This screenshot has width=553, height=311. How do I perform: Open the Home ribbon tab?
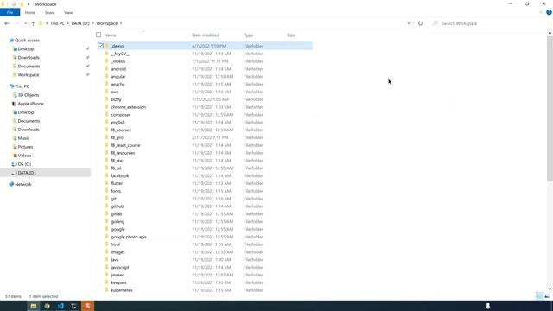(30, 12)
